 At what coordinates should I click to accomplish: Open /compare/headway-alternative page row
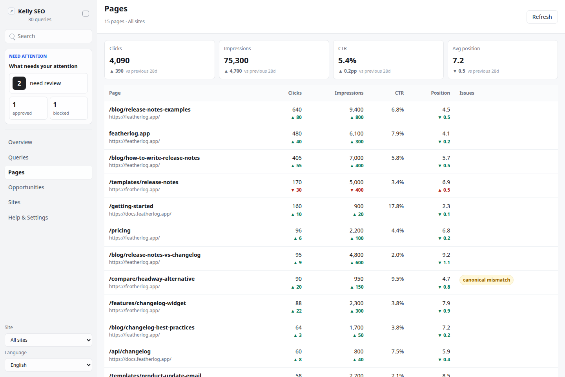(x=331, y=283)
